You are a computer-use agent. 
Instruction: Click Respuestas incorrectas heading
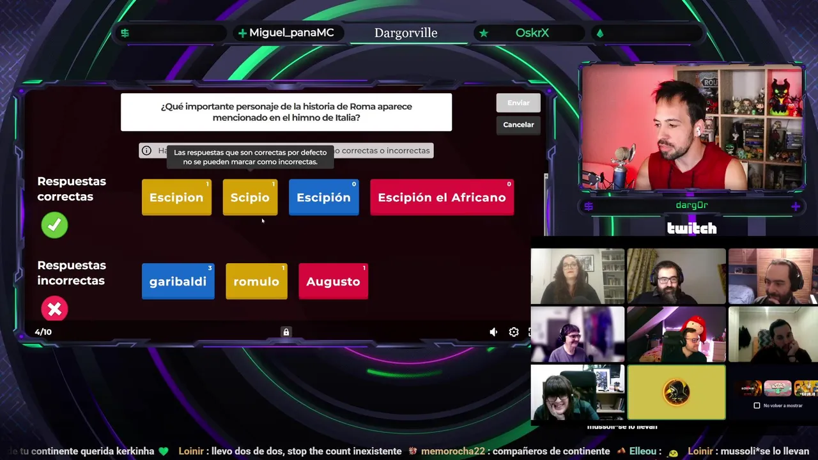point(71,273)
